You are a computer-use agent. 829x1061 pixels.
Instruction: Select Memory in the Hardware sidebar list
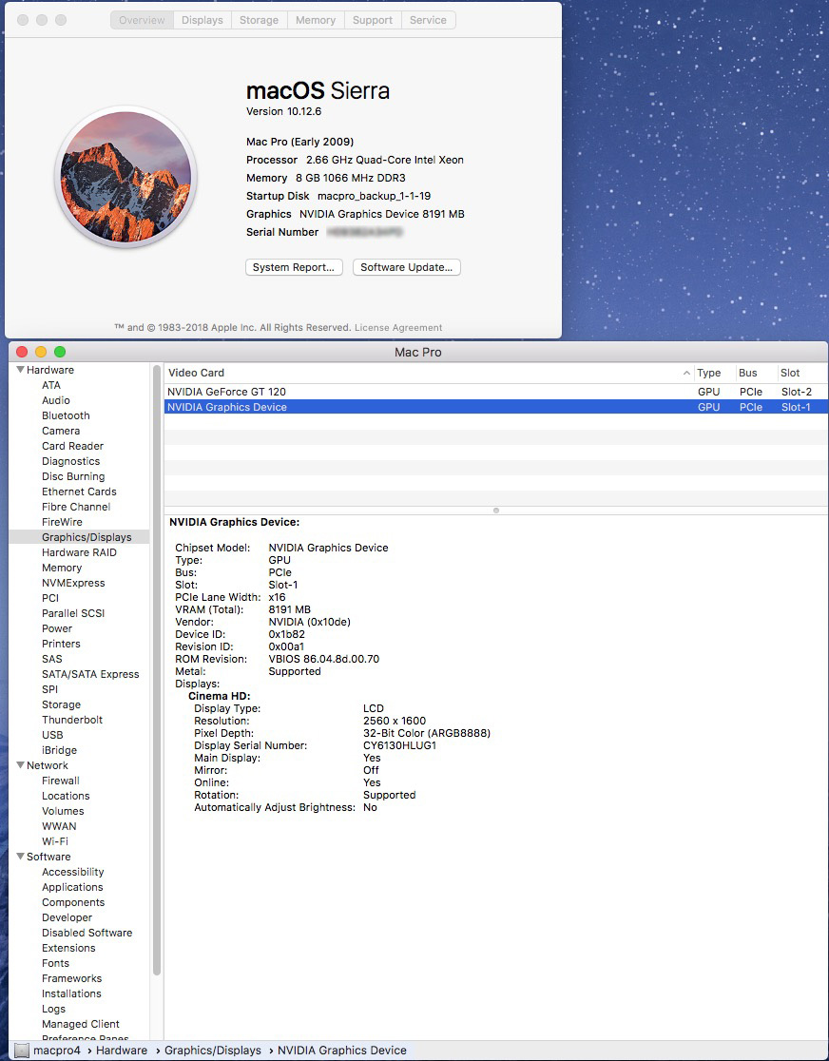(x=62, y=568)
